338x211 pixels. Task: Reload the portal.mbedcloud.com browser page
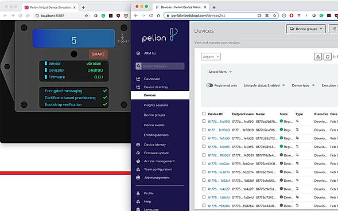(x=151, y=15)
